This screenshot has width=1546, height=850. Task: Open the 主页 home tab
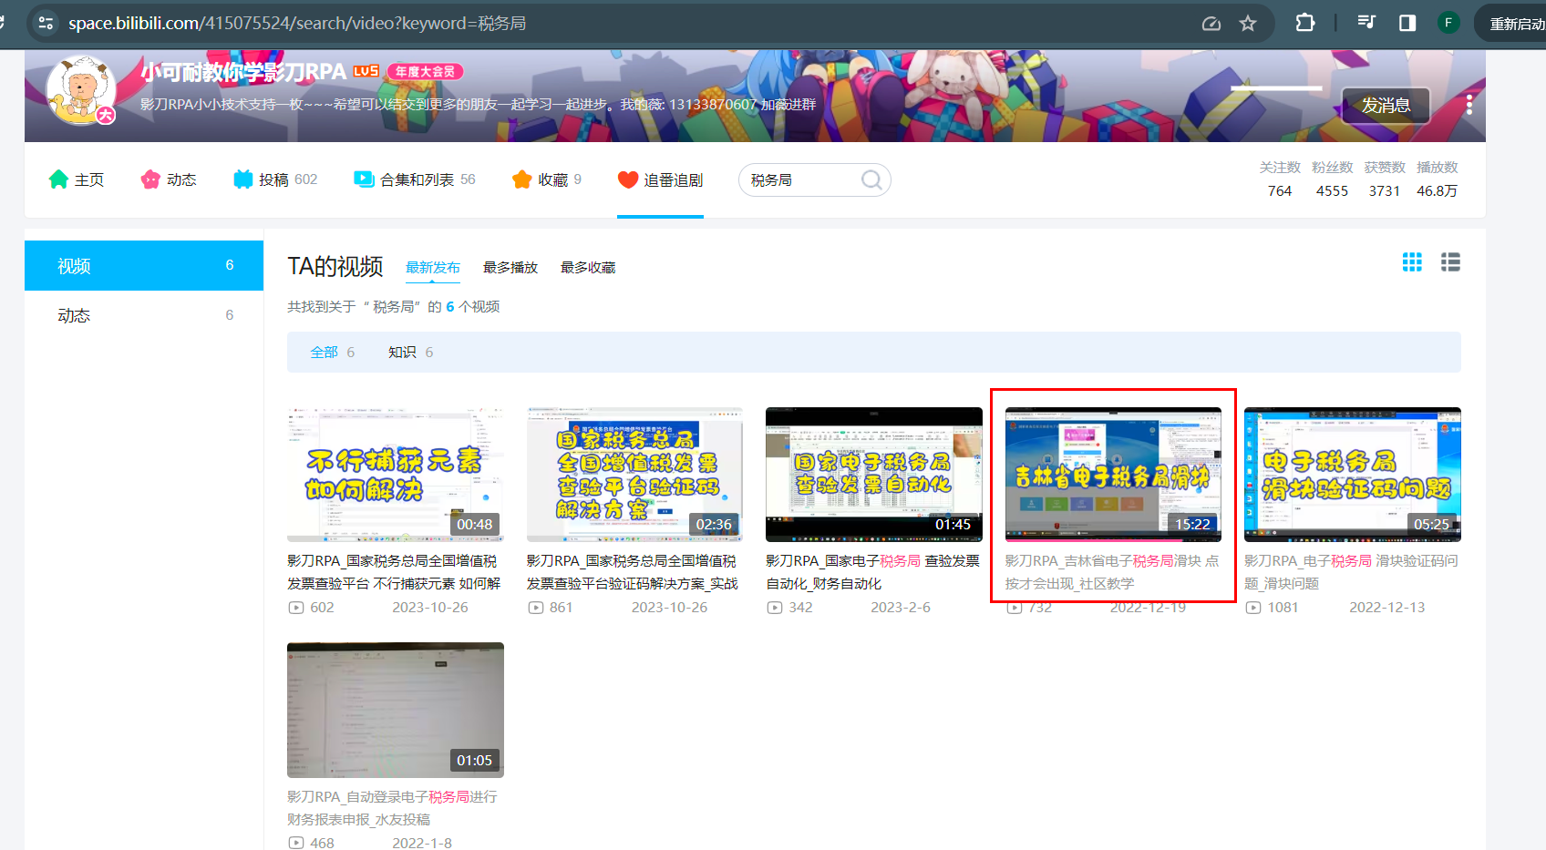coord(77,179)
